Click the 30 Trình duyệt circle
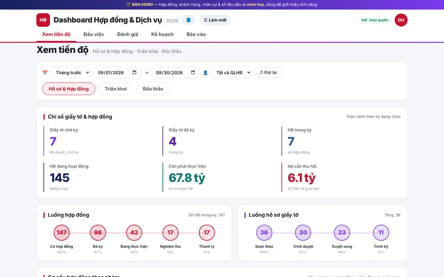 click(303, 232)
